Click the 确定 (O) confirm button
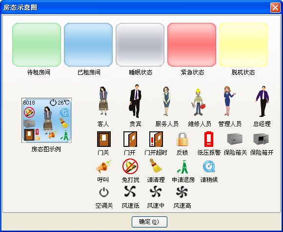The image size is (283, 232). tap(149, 222)
